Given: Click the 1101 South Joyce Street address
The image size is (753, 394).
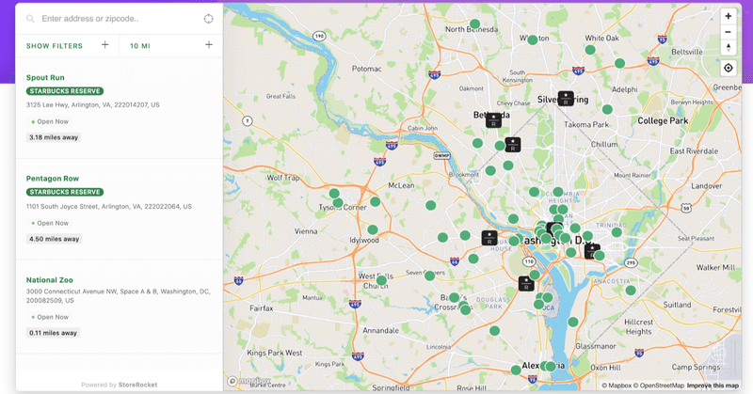Looking at the screenshot, I should coord(109,206).
